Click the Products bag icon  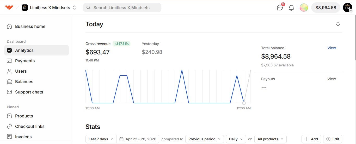9,116
